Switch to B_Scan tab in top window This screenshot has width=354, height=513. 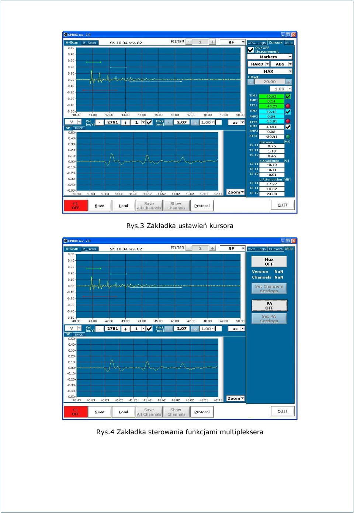pos(89,43)
